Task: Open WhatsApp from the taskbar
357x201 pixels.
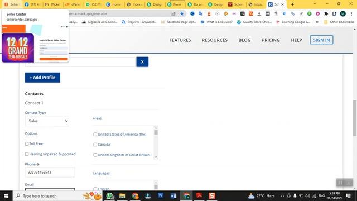Action: coord(110,196)
